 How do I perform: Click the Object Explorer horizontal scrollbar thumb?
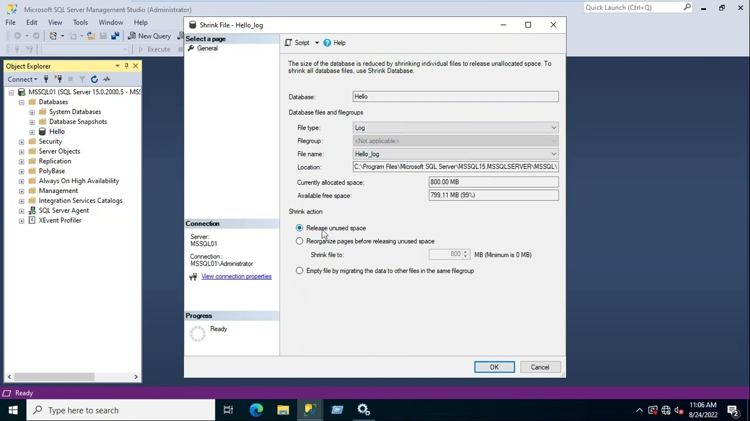point(54,377)
